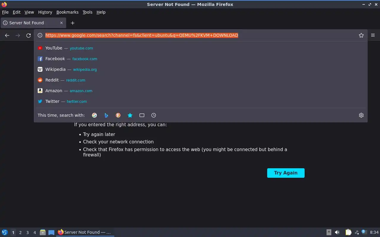Search with DuckDuckGo one-off icon
380x237 pixels.
click(118, 115)
